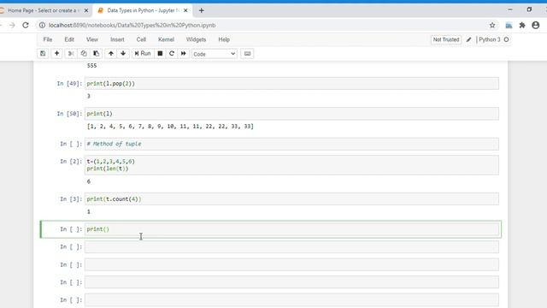Click the output value 555

91,66
